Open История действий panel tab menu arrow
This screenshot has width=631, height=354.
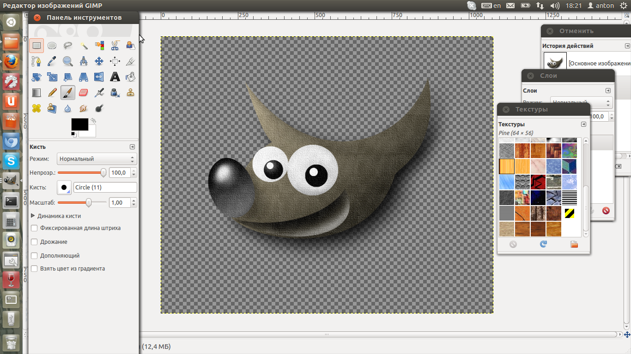point(627,46)
